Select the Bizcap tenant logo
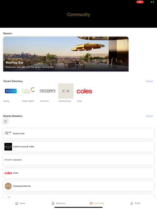This screenshot has height=209, width=157. click(11, 91)
